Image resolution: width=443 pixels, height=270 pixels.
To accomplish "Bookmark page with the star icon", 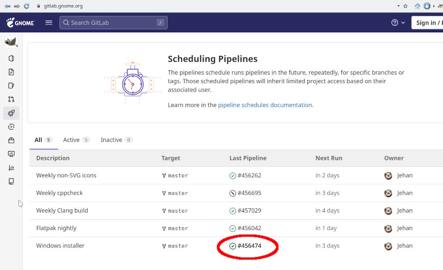I will pyautogui.click(x=406, y=6).
